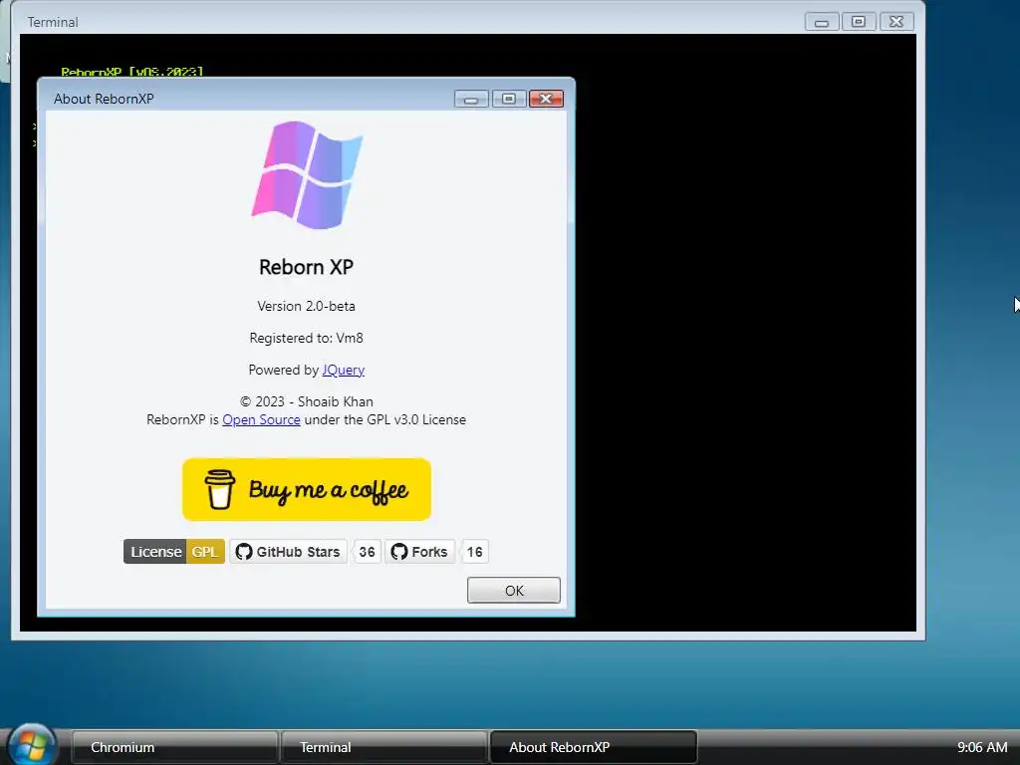Click the Registered to: Vm8 text

pyautogui.click(x=307, y=338)
